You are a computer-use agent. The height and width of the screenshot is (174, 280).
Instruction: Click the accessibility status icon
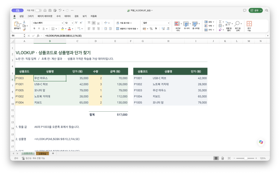point(23,158)
